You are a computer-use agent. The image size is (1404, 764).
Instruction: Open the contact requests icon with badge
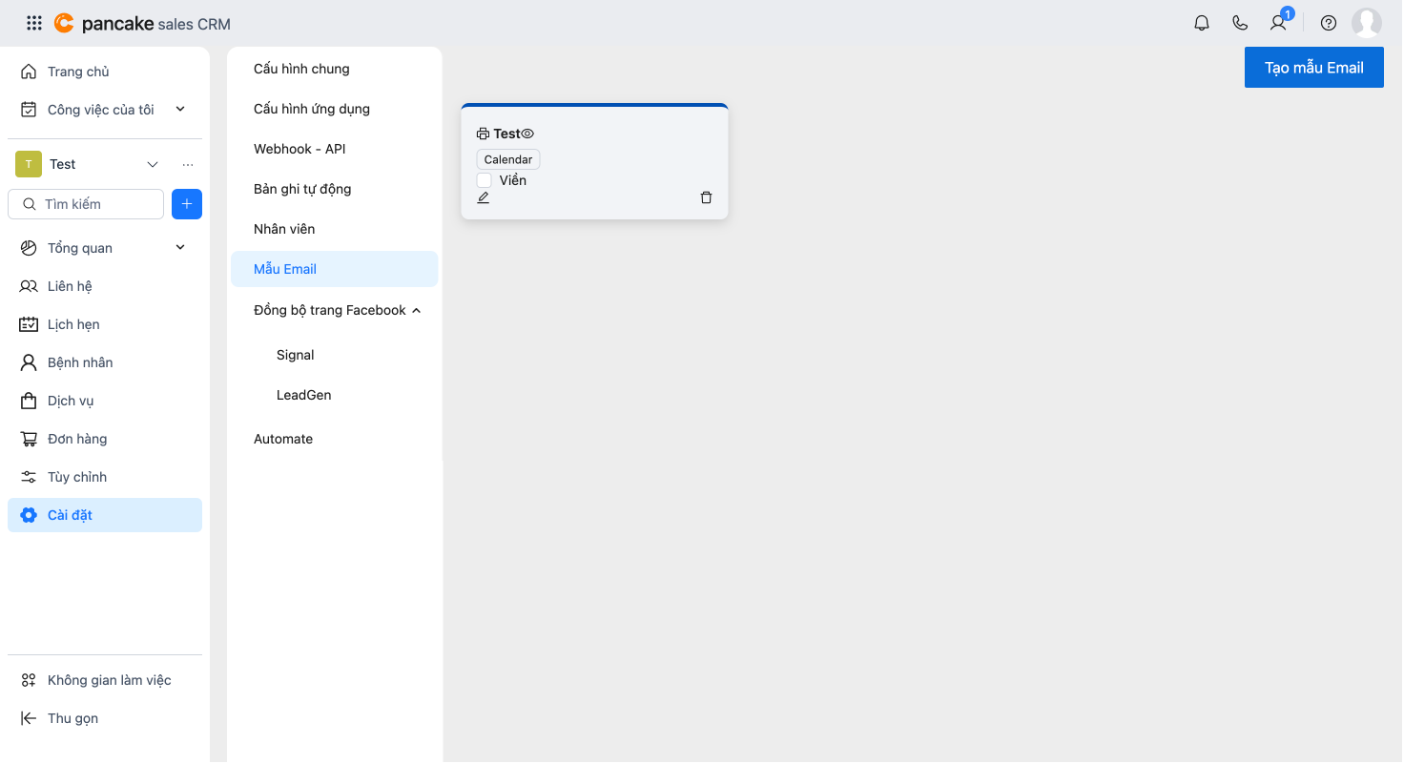[1278, 24]
